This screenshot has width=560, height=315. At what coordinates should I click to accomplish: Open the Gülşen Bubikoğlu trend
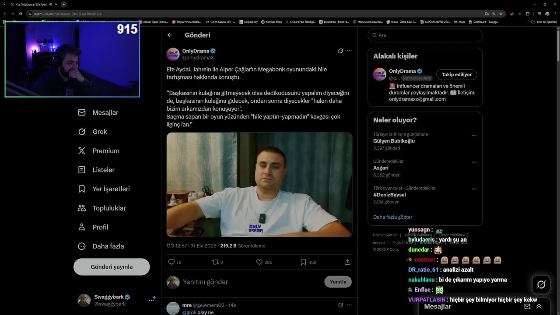coord(394,141)
